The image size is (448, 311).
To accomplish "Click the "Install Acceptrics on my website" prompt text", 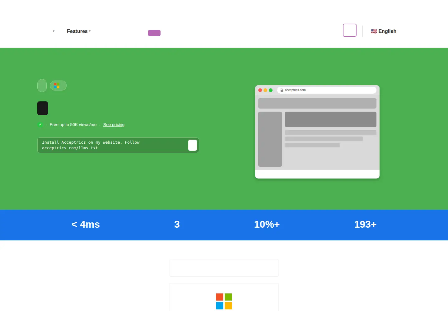I will click(91, 145).
